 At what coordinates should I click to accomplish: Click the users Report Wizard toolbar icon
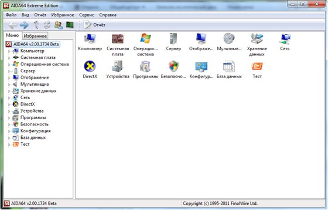tap(59, 25)
